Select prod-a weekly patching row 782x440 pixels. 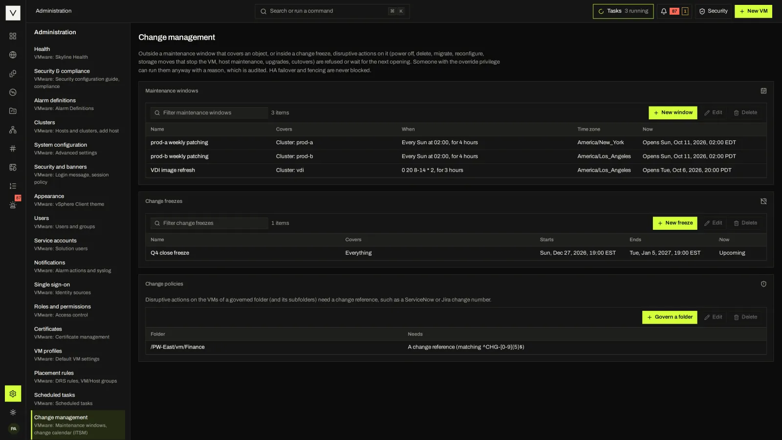[x=456, y=143]
